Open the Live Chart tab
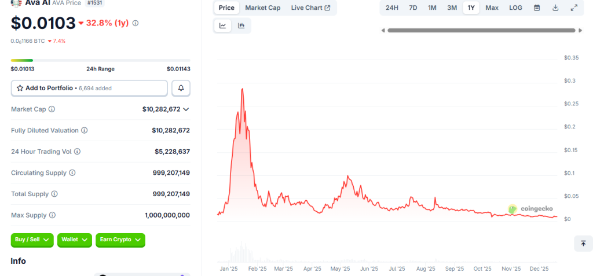The height and width of the screenshot is (276, 593). [310, 8]
